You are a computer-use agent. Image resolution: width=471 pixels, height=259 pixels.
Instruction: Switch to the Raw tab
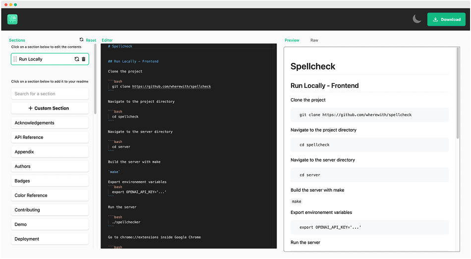click(314, 40)
